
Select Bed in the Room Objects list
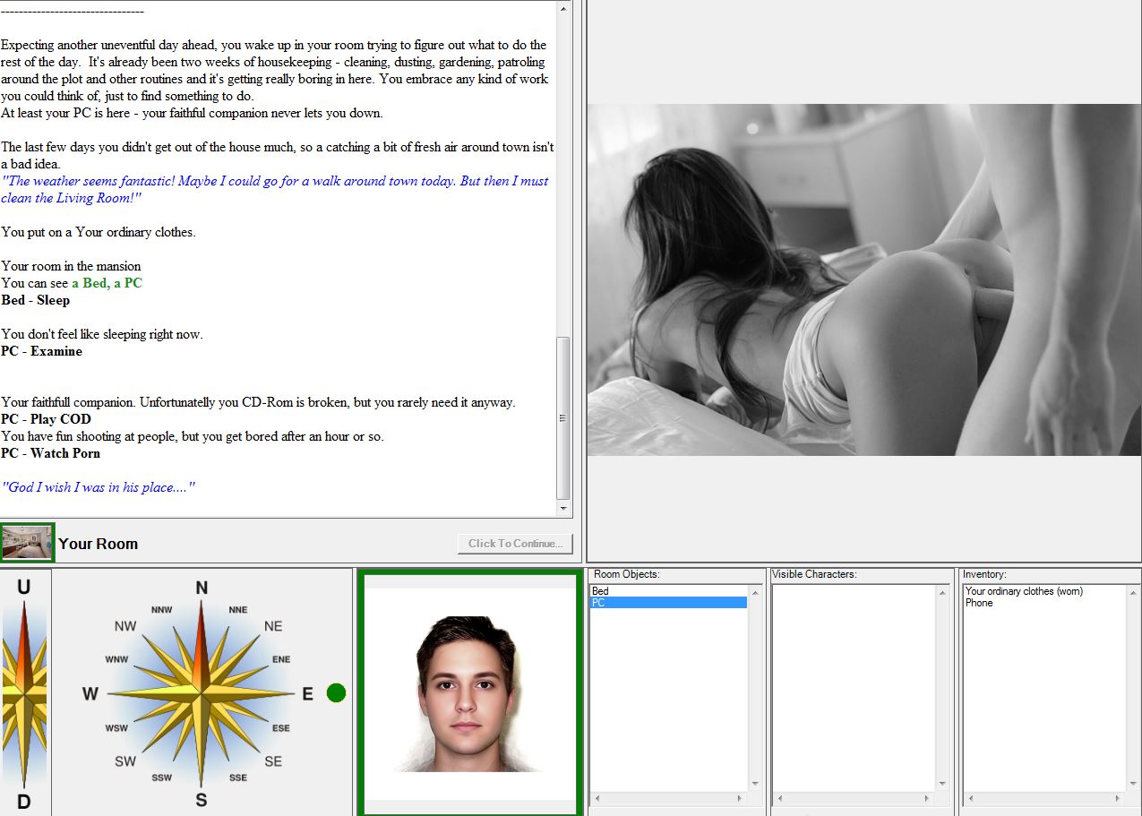pos(601,591)
